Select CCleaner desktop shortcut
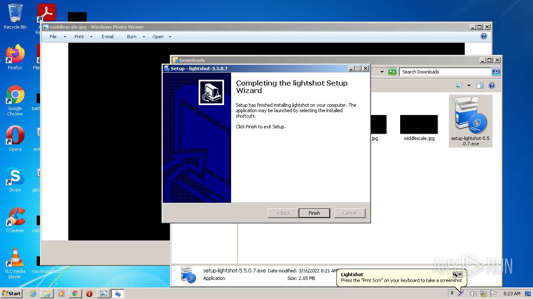The height and width of the screenshot is (299, 533). coord(15,220)
